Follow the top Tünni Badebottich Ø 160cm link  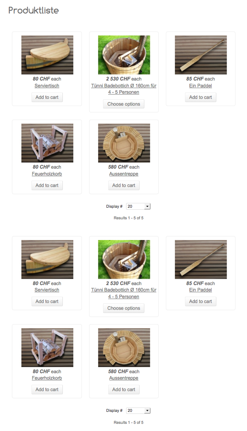tap(124, 89)
